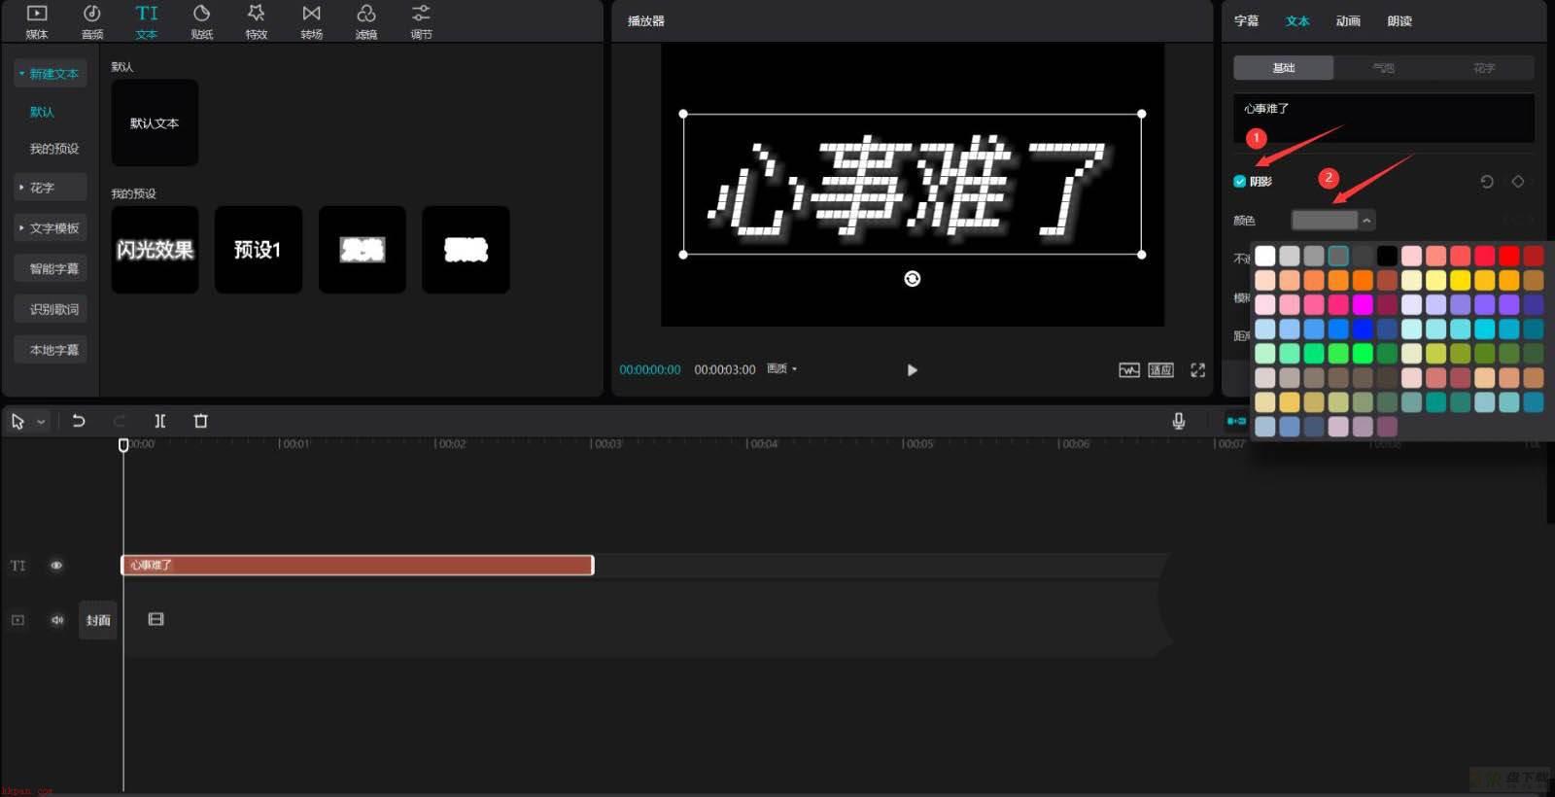Image resolution: width=1555 pixels, height=797 pixels.
Task: Click the 心事难了 text input field
Action: coord(1384,119)
